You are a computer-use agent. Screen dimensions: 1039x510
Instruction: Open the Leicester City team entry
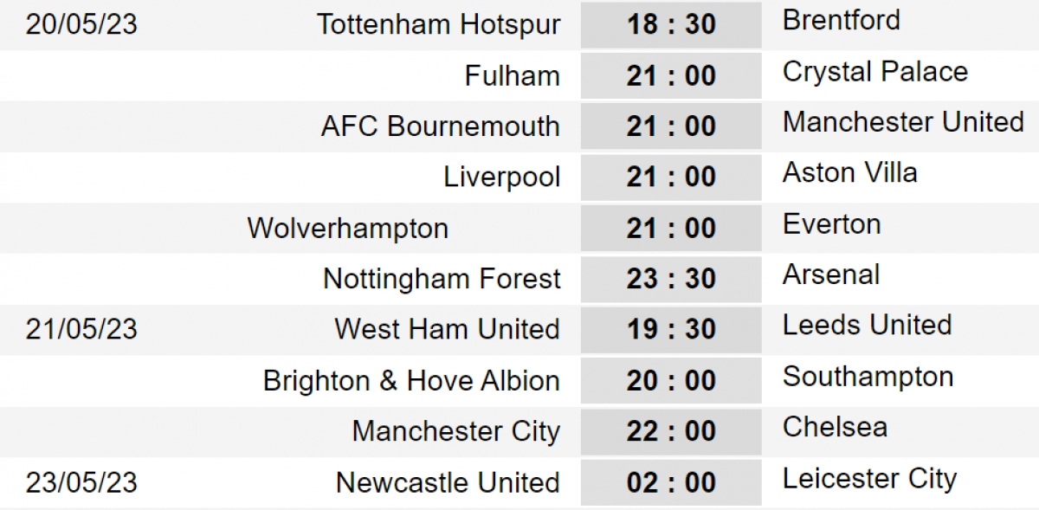click(x=869, y=478)
